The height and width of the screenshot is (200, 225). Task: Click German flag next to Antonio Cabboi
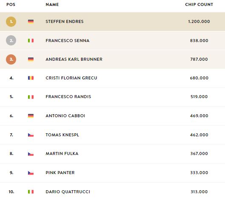31,116
